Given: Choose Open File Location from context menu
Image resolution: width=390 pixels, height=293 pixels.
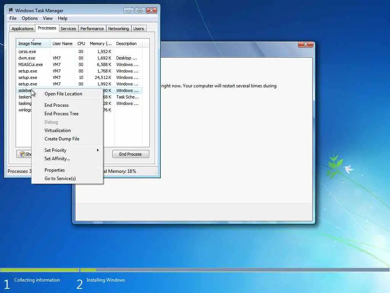Looking at the screenshot, I should pos(67,94).
